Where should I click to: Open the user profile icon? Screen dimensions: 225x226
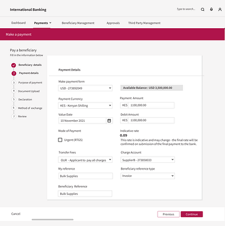tap(220, 10)
